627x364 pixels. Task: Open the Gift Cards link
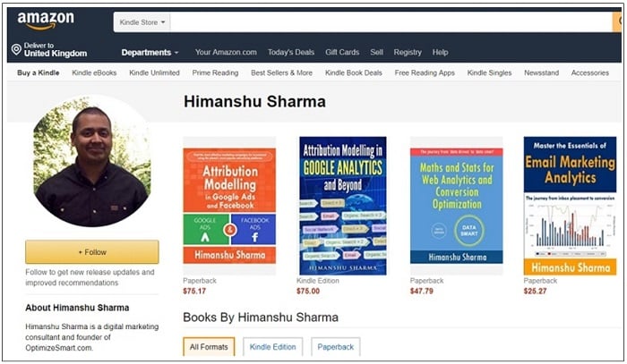click(x=342, y=52)
